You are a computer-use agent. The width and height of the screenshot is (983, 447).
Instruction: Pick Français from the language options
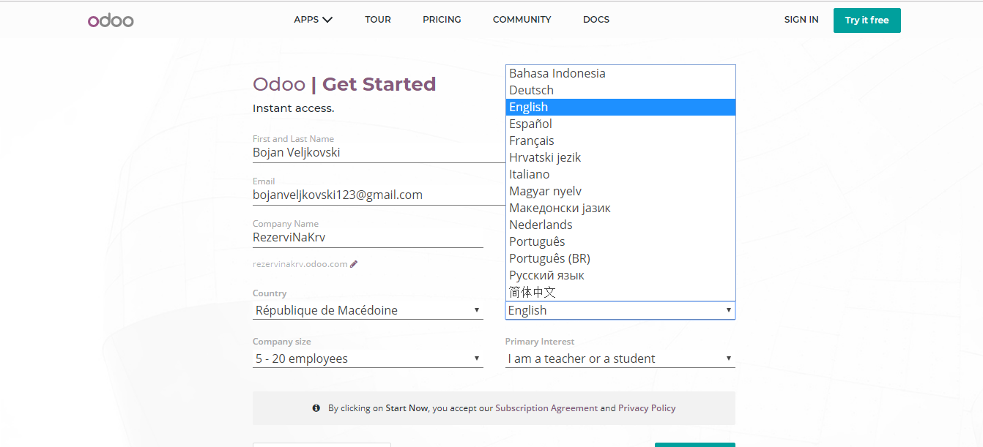(x=532, y=140)
